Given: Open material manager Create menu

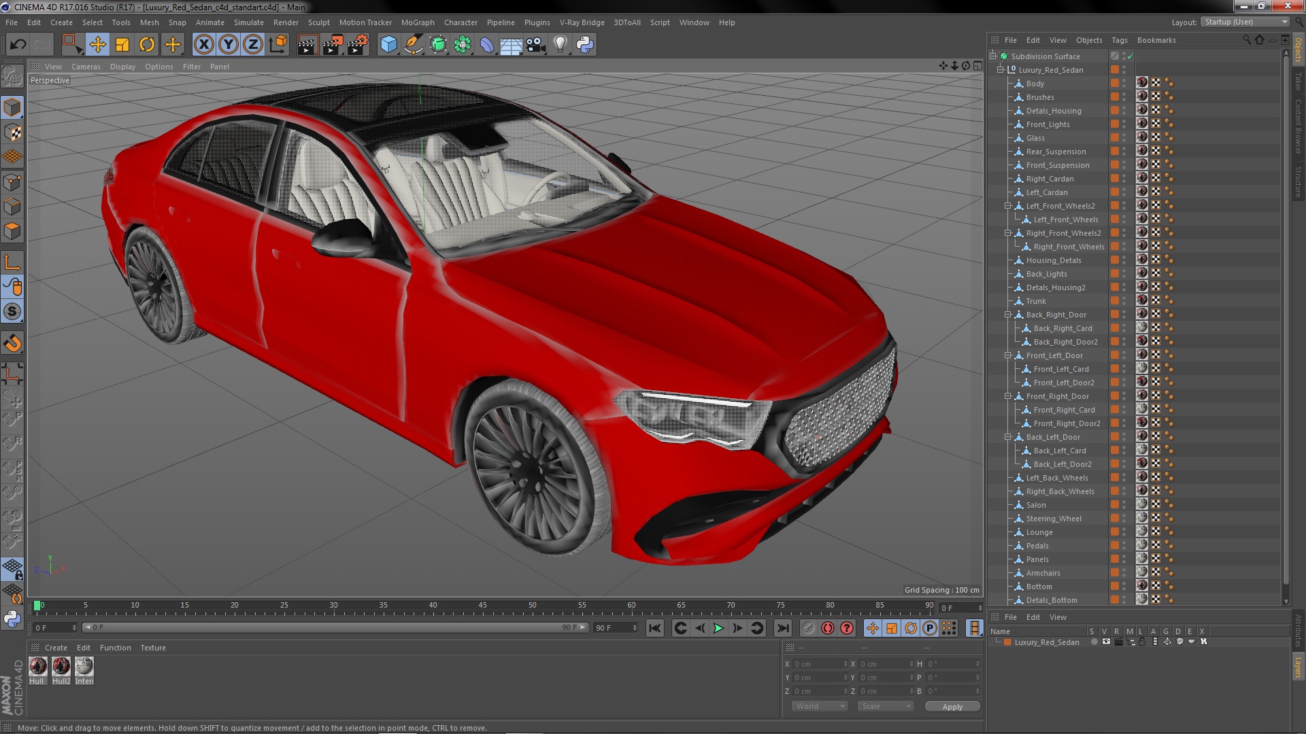Looking at the screenshot, I should pos(56,648).
